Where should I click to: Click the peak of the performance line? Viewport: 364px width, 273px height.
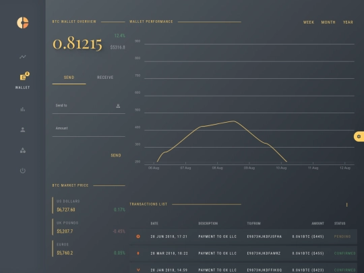pyautogui.click(x=233, y=121)
